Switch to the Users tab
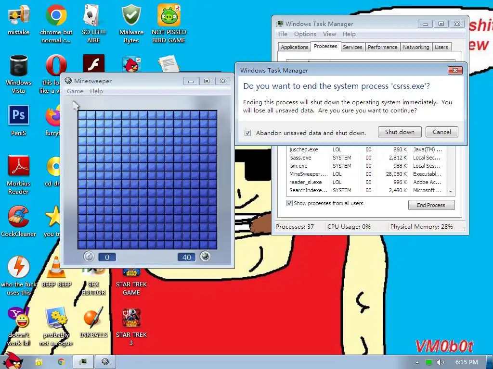The width and height of the screenshot is (493, 369). [x=441, y=47]
